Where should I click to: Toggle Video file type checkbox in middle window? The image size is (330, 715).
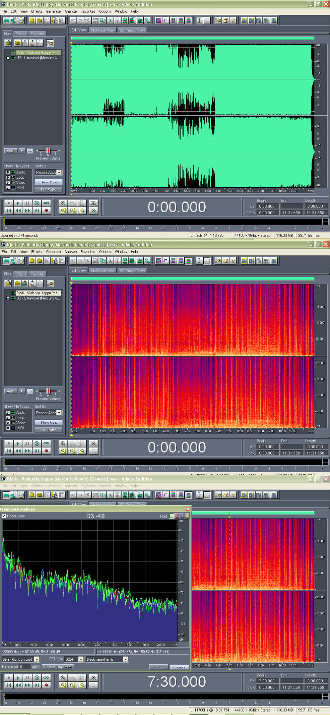tap(8, 423)
